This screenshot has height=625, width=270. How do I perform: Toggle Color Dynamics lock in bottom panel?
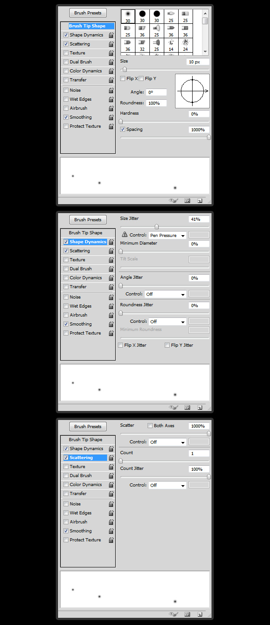(x=111, y=485)
